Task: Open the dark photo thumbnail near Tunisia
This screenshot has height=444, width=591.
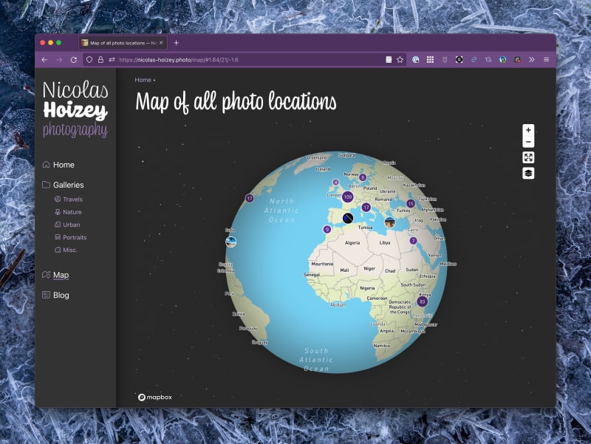Action: click(348, 218)
